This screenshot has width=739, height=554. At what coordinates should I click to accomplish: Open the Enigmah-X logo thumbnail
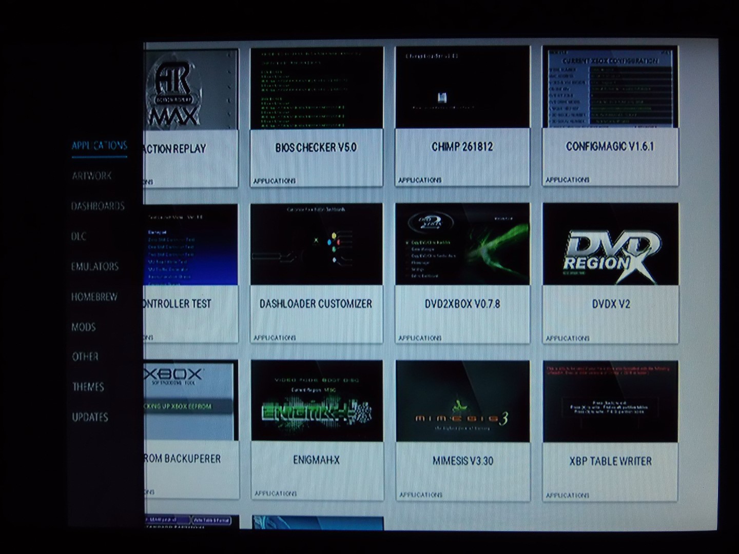click(317, 401)
